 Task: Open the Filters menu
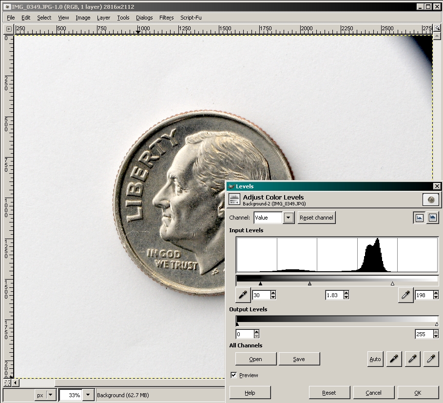tap(166, 18)
